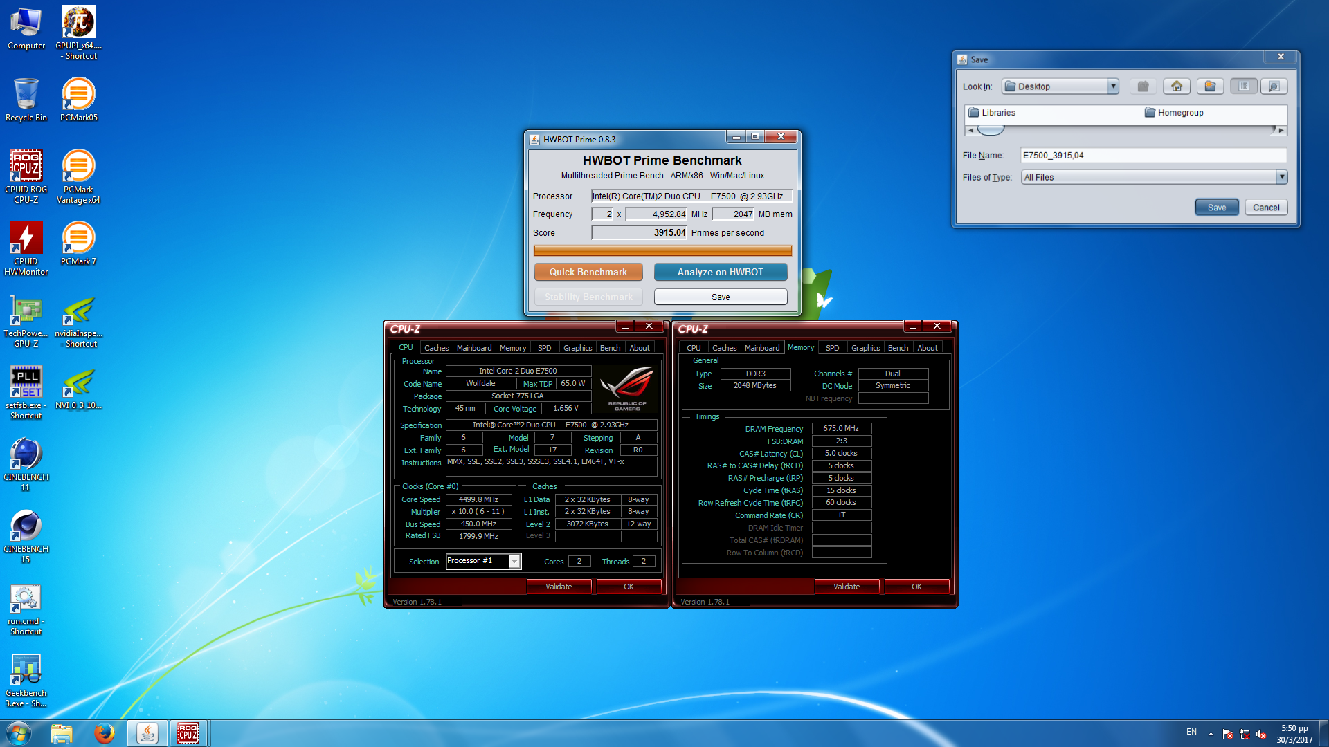Click Validate in left CPU-Z window
The image size is (1329, 747).
point(559,587)
